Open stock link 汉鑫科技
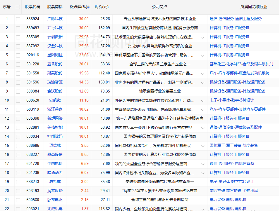The height and width of the screenshot is (211, 280). coord(55,46)
